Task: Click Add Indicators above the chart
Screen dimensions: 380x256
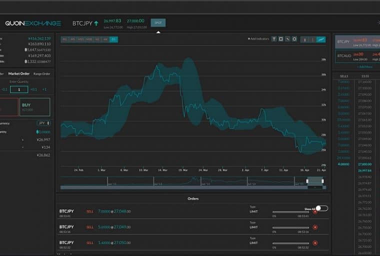Action: point(258,39)
